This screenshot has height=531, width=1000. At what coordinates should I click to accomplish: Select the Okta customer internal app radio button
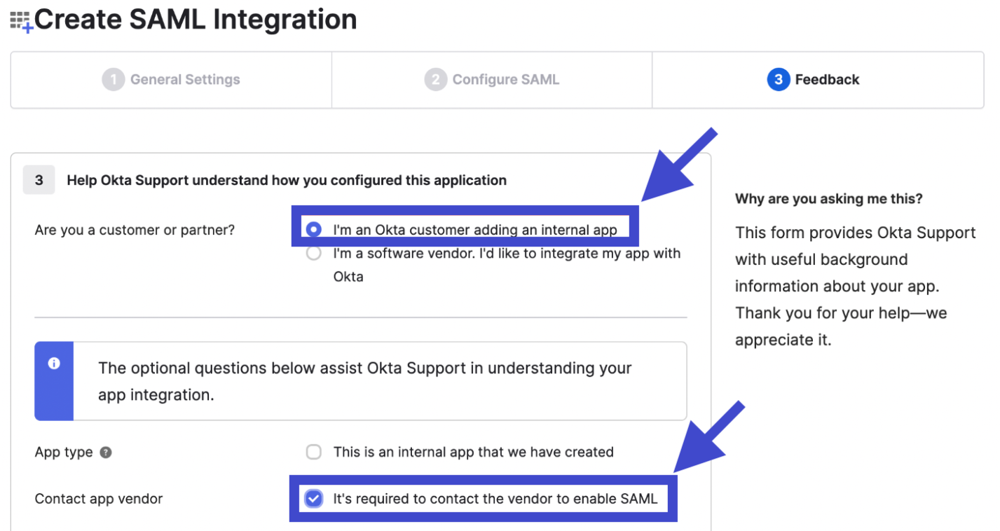pyautogui.click(x=314, y=229)
